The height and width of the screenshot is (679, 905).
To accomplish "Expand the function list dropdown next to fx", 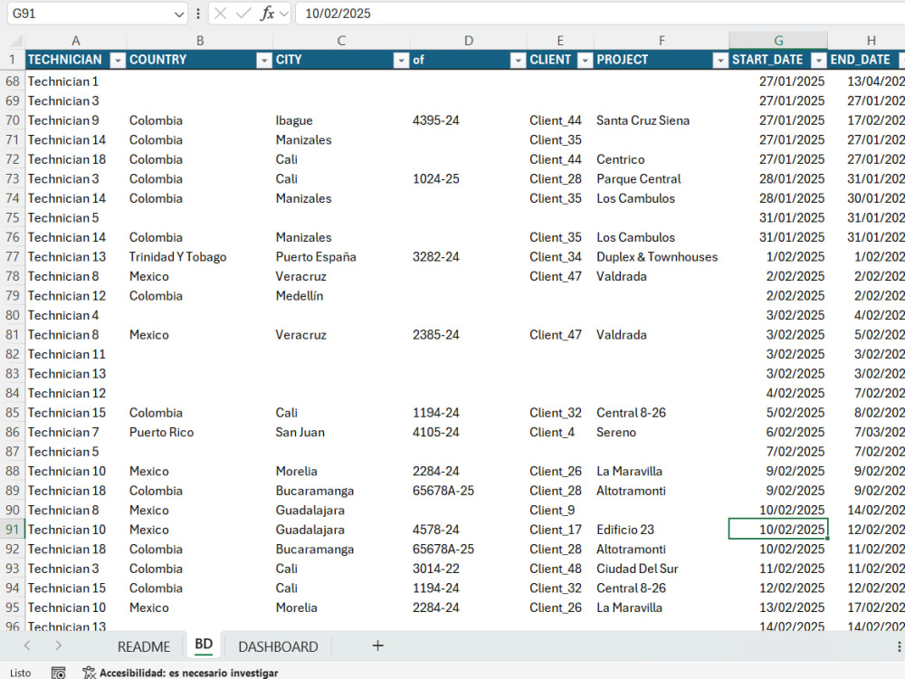I will [283, 14].
